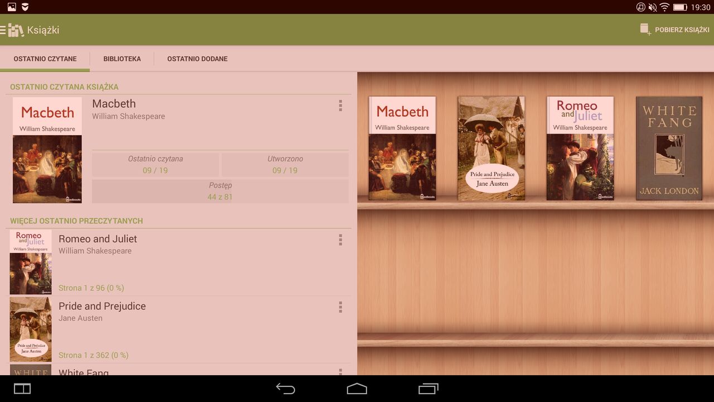Click the 'Ostatnio czytana' date cell
This screenshot has height=402, width=714.
tap(155, 165)
